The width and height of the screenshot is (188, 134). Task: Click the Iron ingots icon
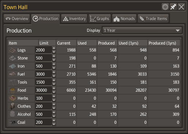pos(12,66)
